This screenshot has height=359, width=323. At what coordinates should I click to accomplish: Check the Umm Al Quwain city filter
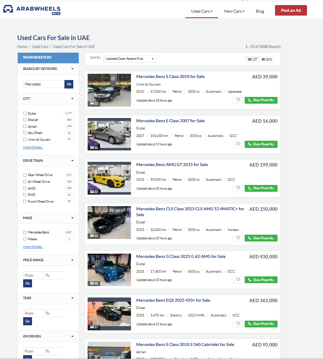[x=25, y=139]
